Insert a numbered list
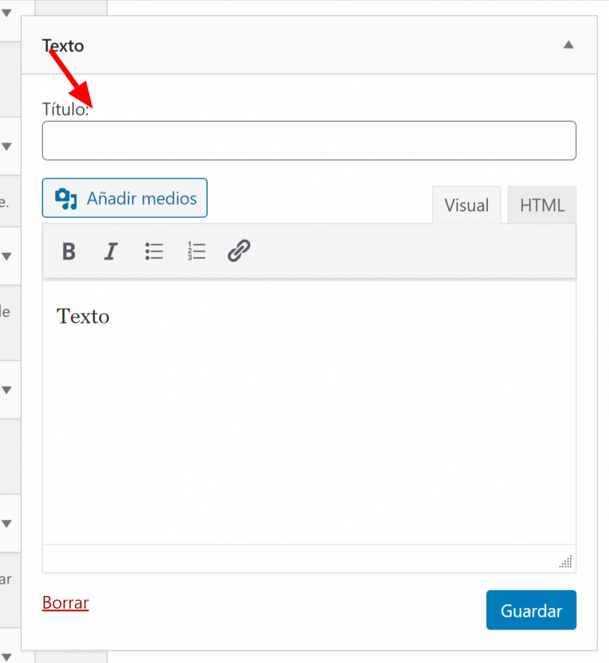 pyautogui.click(x=196, y=251)
